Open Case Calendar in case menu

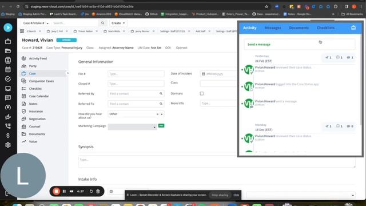click(x=39, y=96)
